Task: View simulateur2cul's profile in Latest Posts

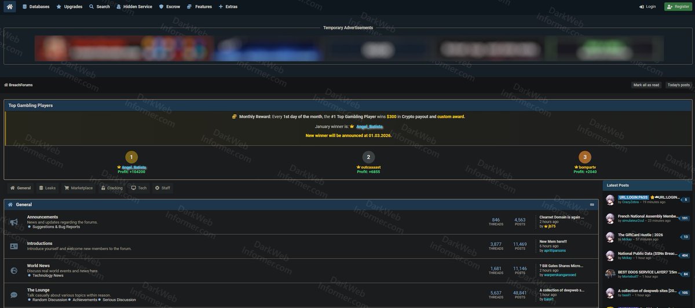Action: click(x=634, y=221)
